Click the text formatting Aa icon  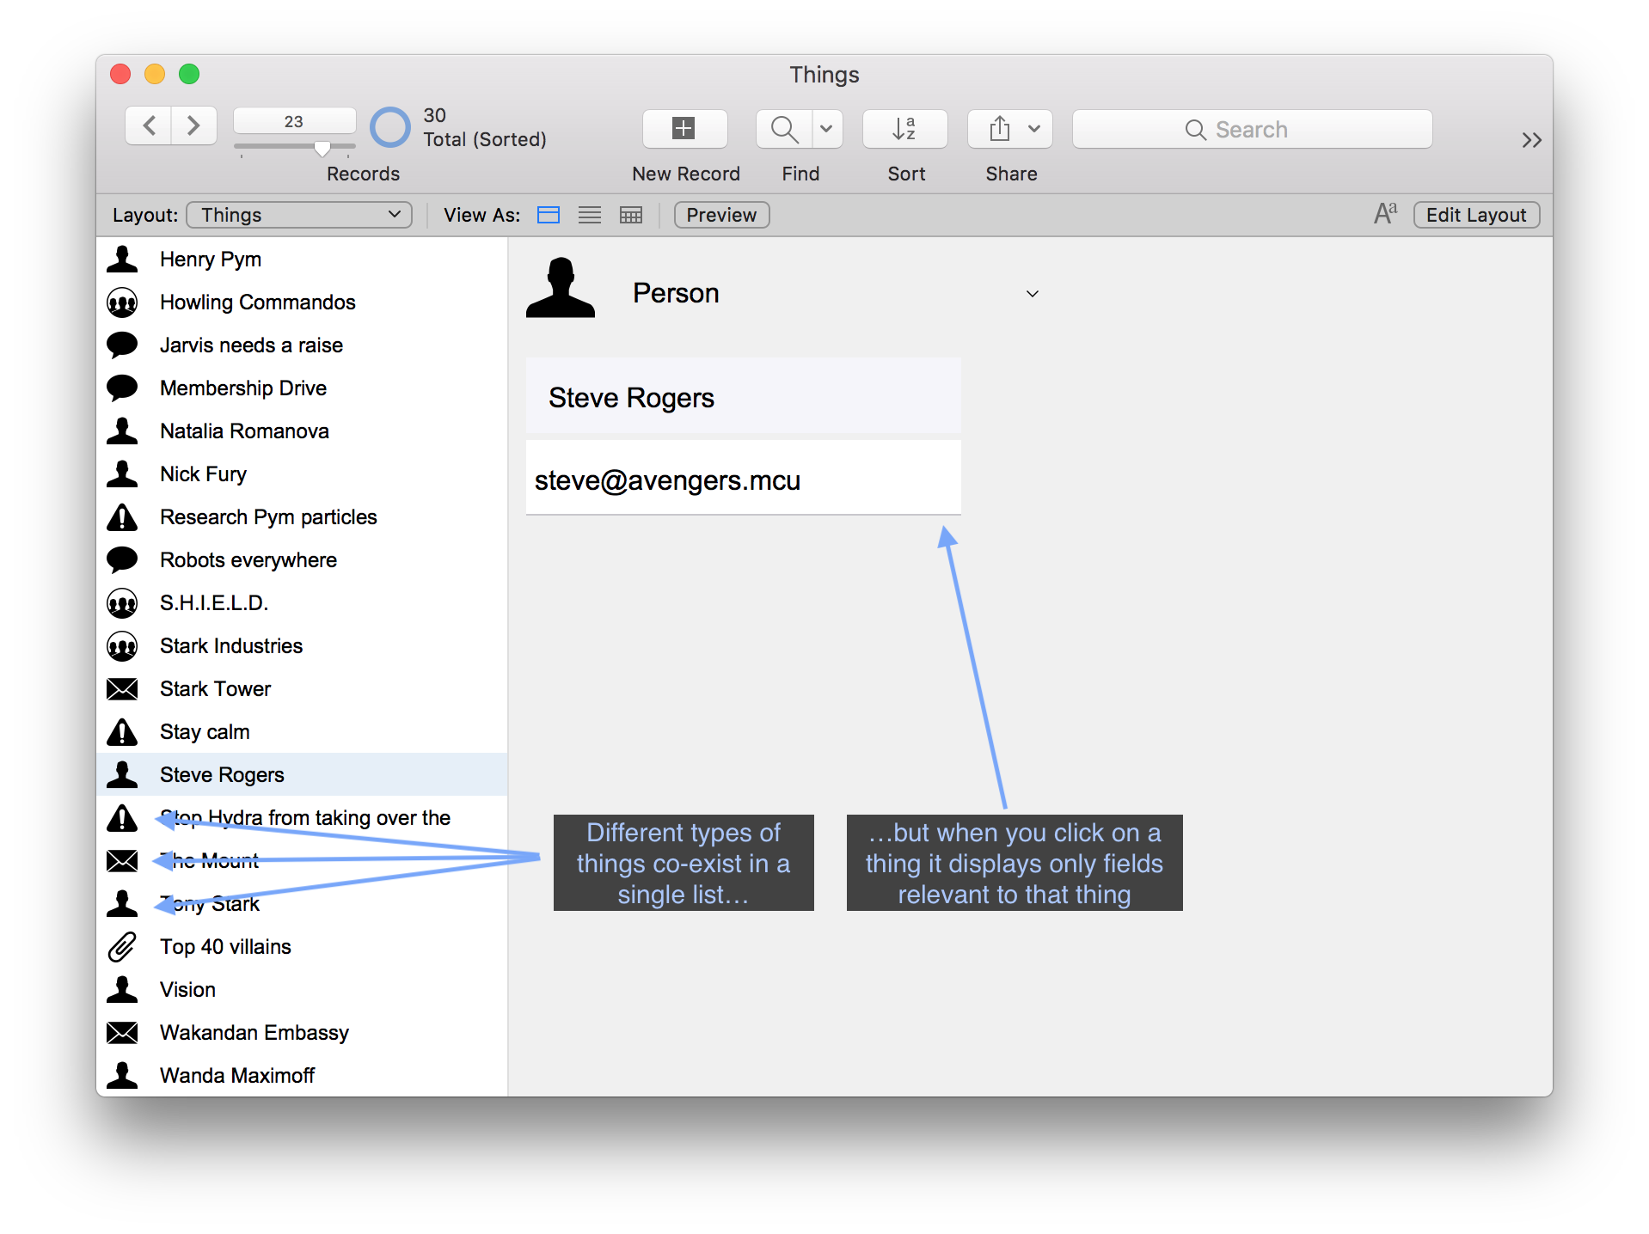pyautogui.click(x=1385, y=214)
